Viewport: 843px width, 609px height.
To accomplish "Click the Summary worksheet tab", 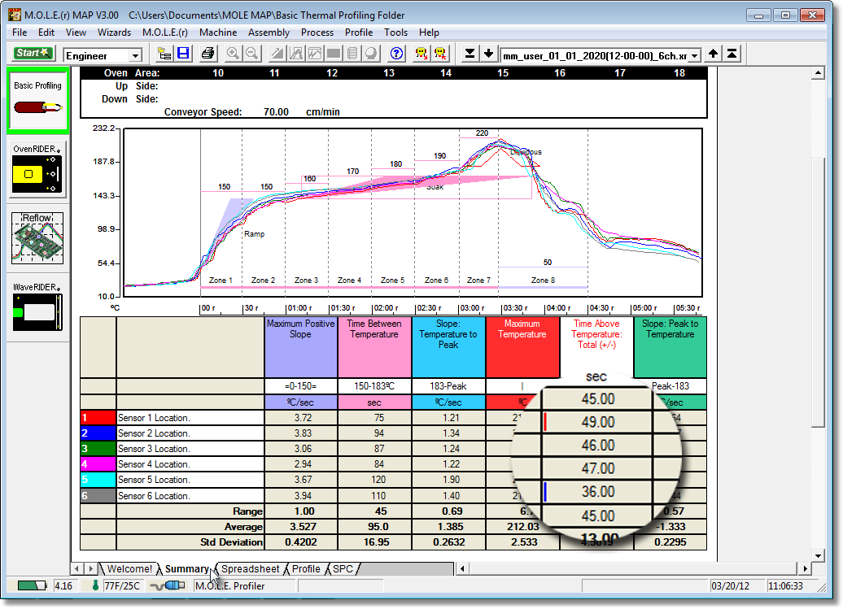I will [186, 568].
